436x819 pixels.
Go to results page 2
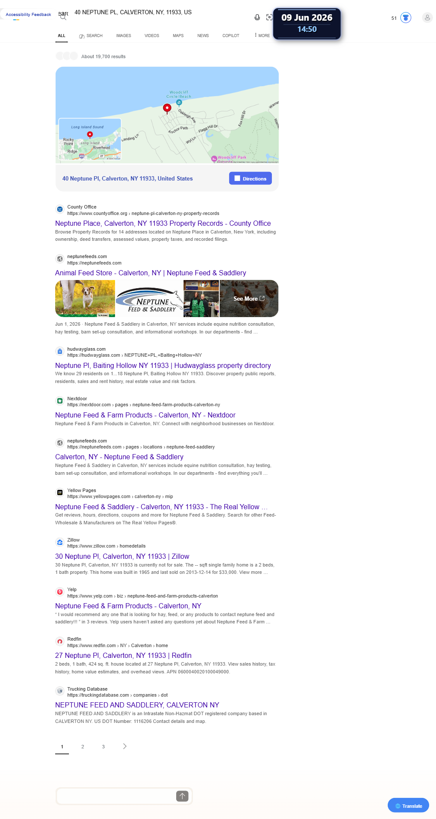(83, 747)
